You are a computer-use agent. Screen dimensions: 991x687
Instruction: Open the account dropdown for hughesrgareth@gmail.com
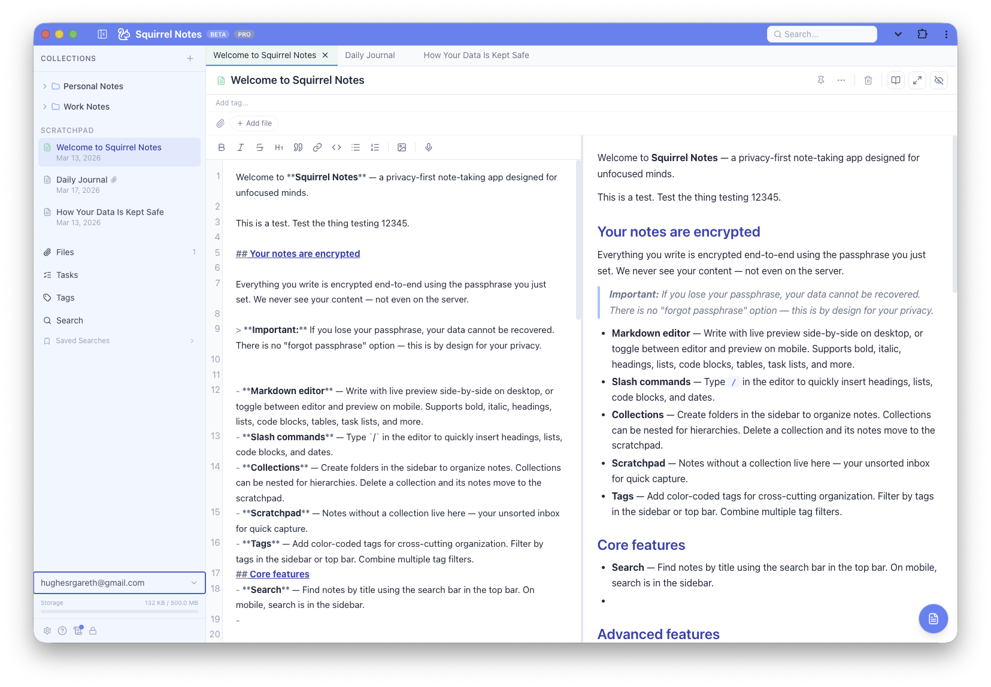pos(119,582)
